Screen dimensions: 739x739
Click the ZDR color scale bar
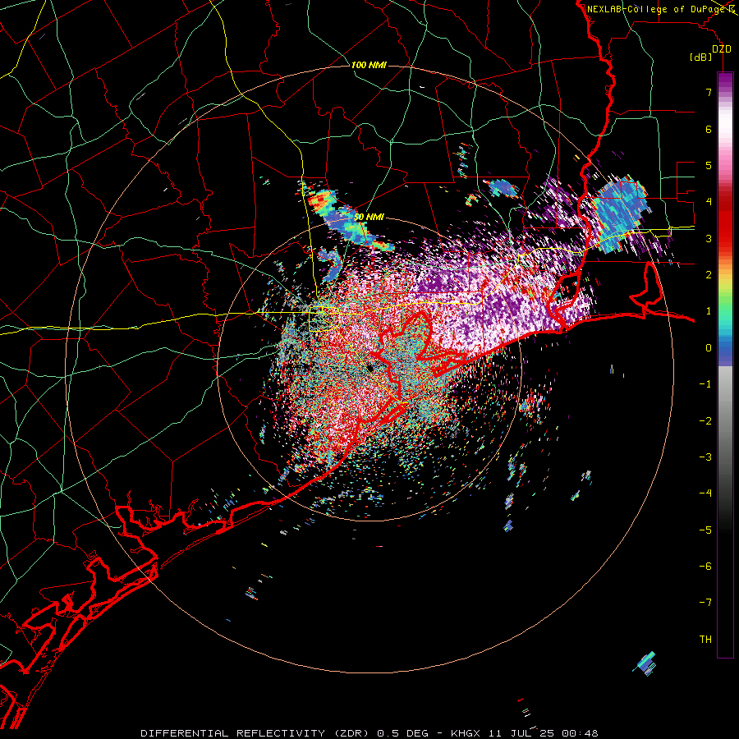(x=725, y=365)
